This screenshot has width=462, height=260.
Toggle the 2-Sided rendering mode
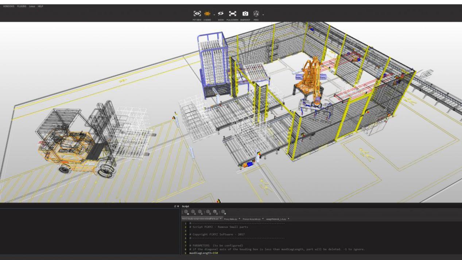point(207,13)
